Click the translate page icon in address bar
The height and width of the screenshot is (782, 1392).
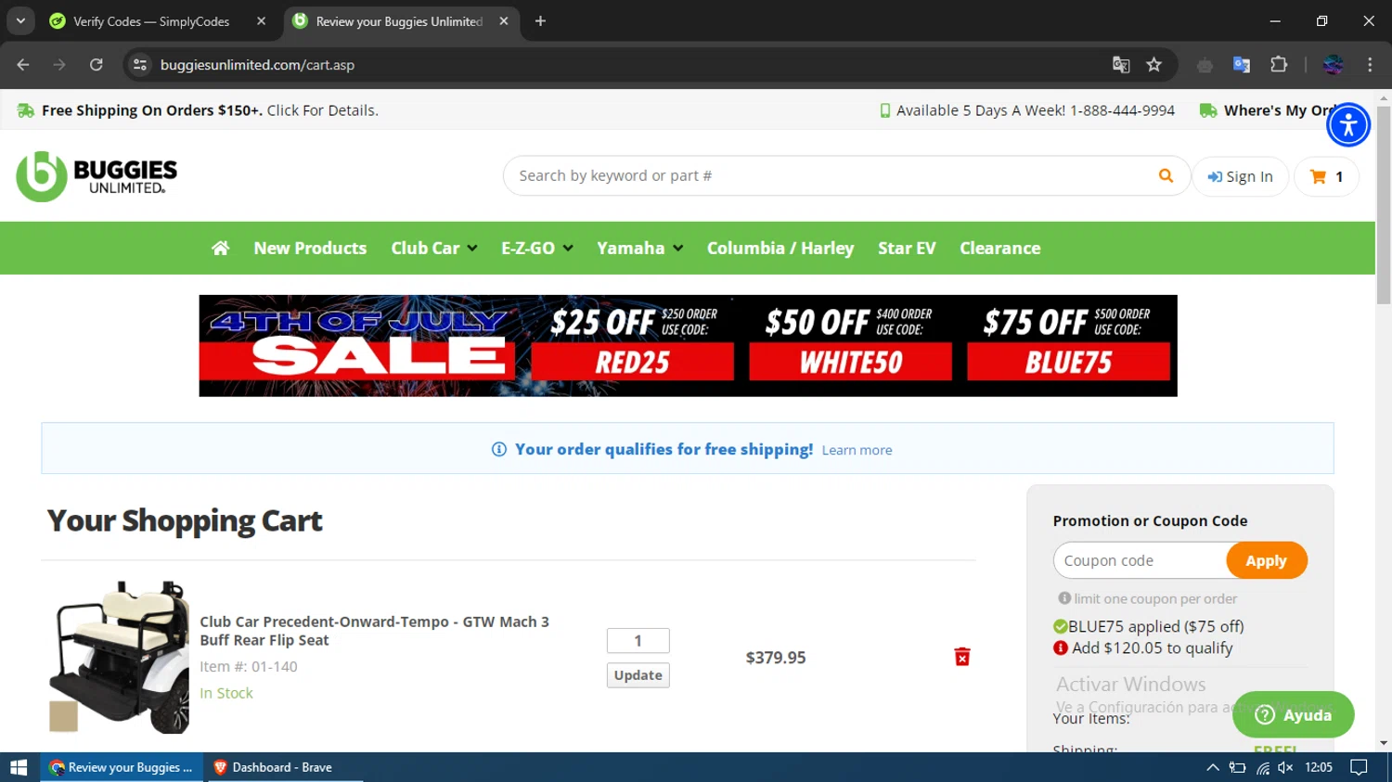pyautogui.click(x=1121, y=65)
